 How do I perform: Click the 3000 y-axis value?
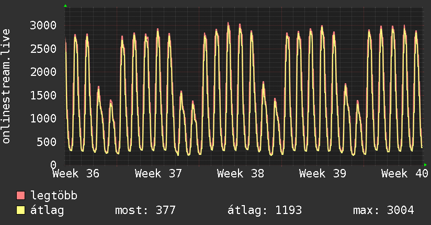click(x=43, y=26)
